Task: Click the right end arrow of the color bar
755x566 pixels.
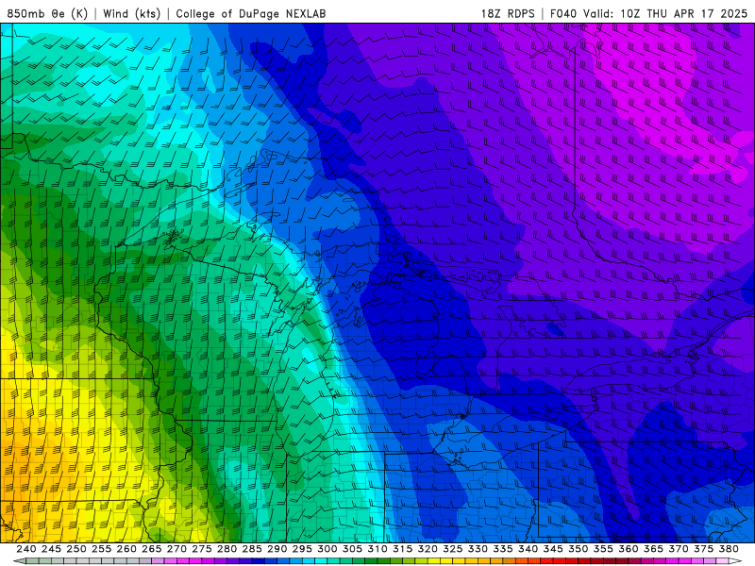Action: 735,560
